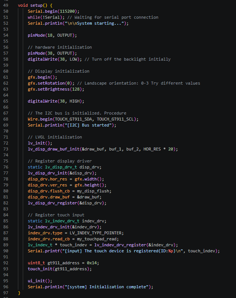
Task: Click comment 'The I2C bus is initialized. Procedure'
Action: pos(81,113)
